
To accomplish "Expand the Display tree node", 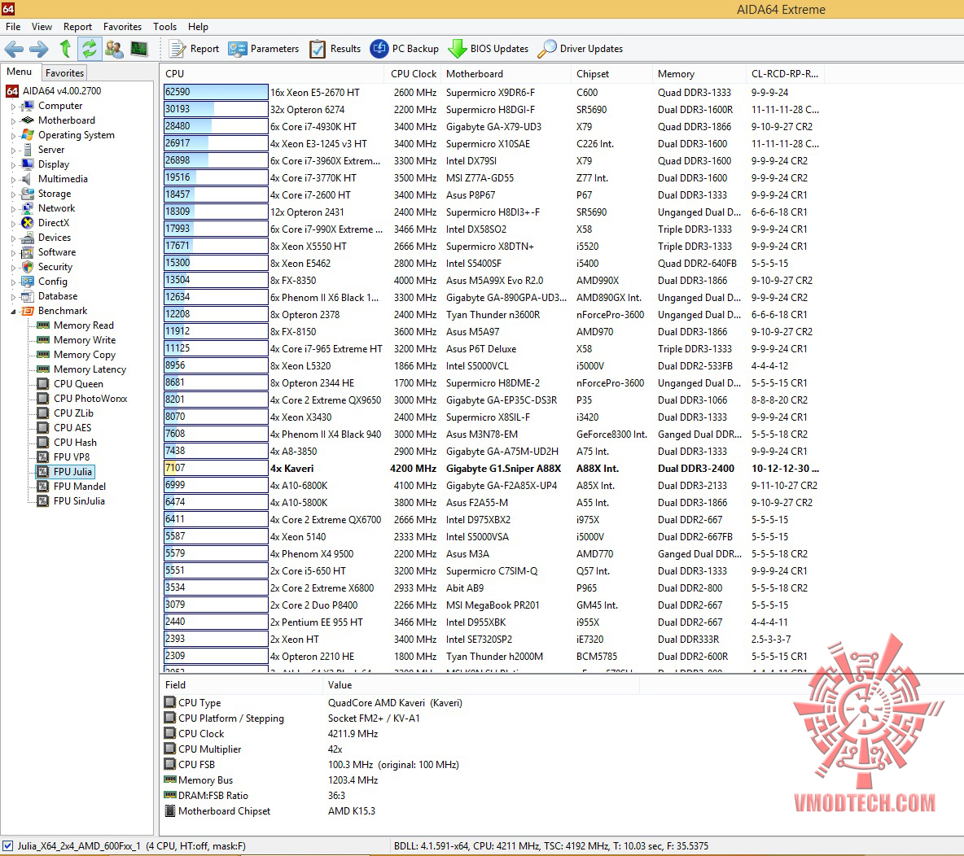I will coord(13,164).
